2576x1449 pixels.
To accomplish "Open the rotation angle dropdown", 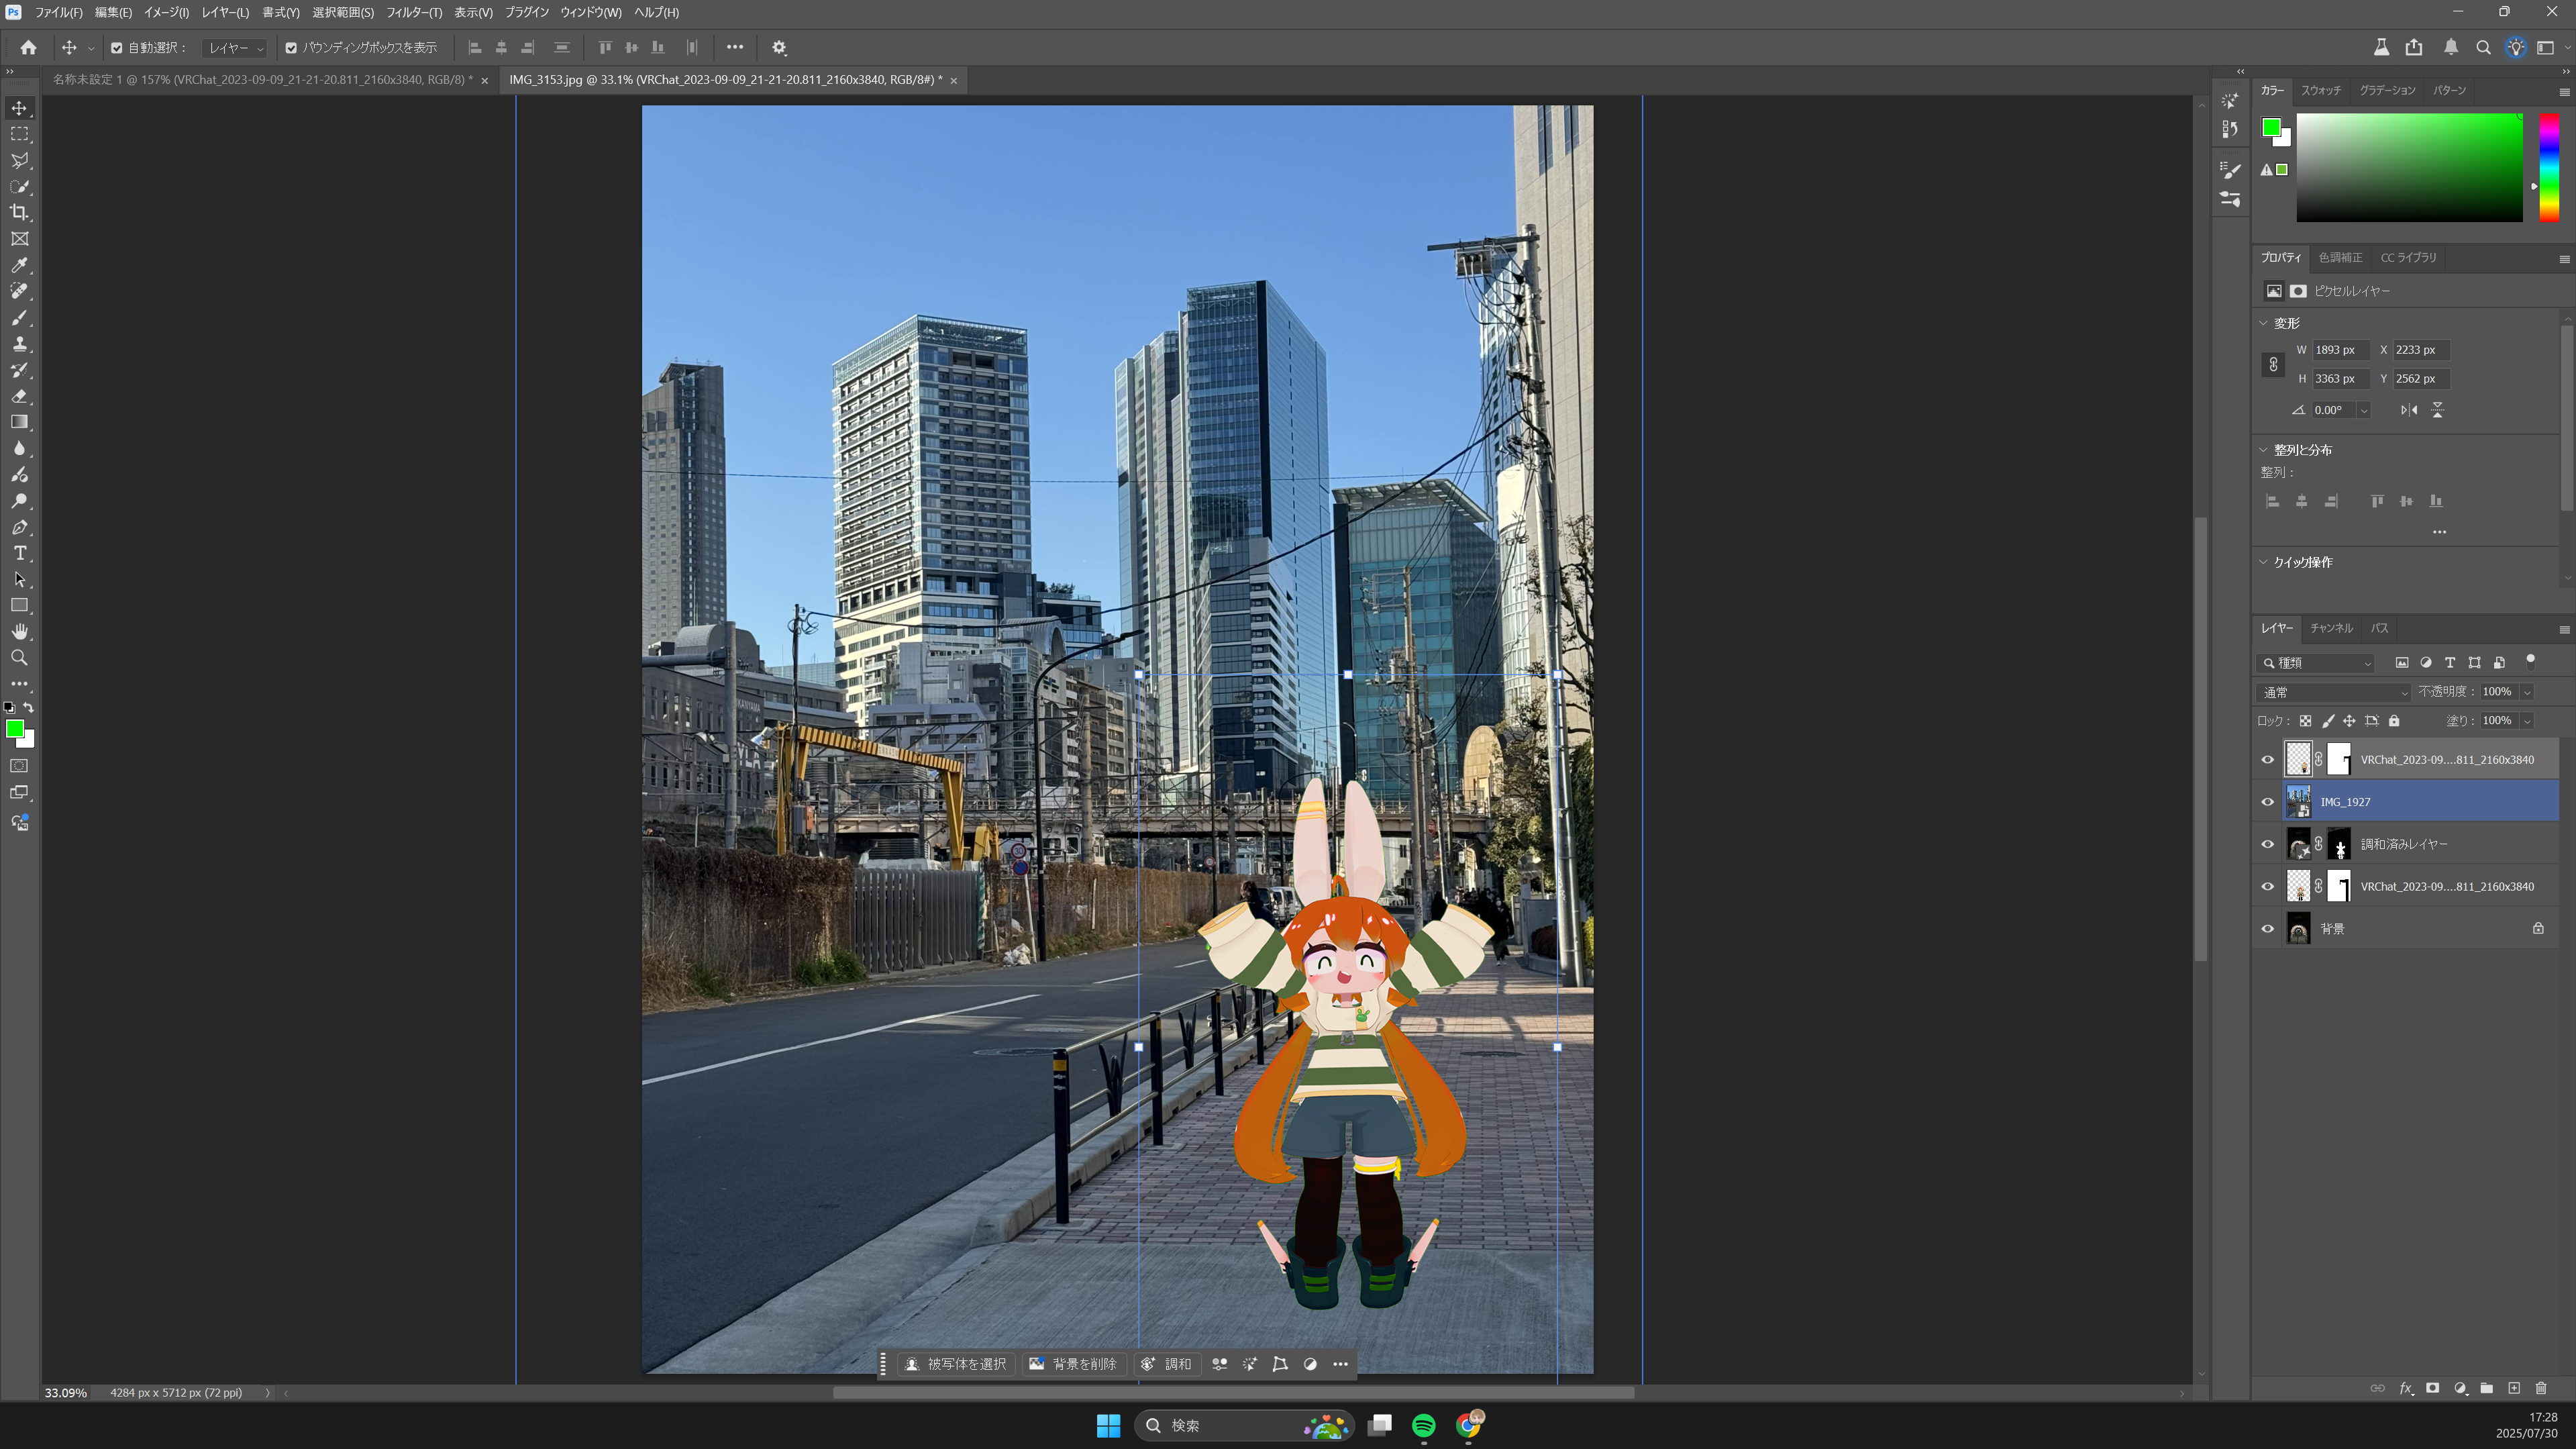I will [2364, 410].
